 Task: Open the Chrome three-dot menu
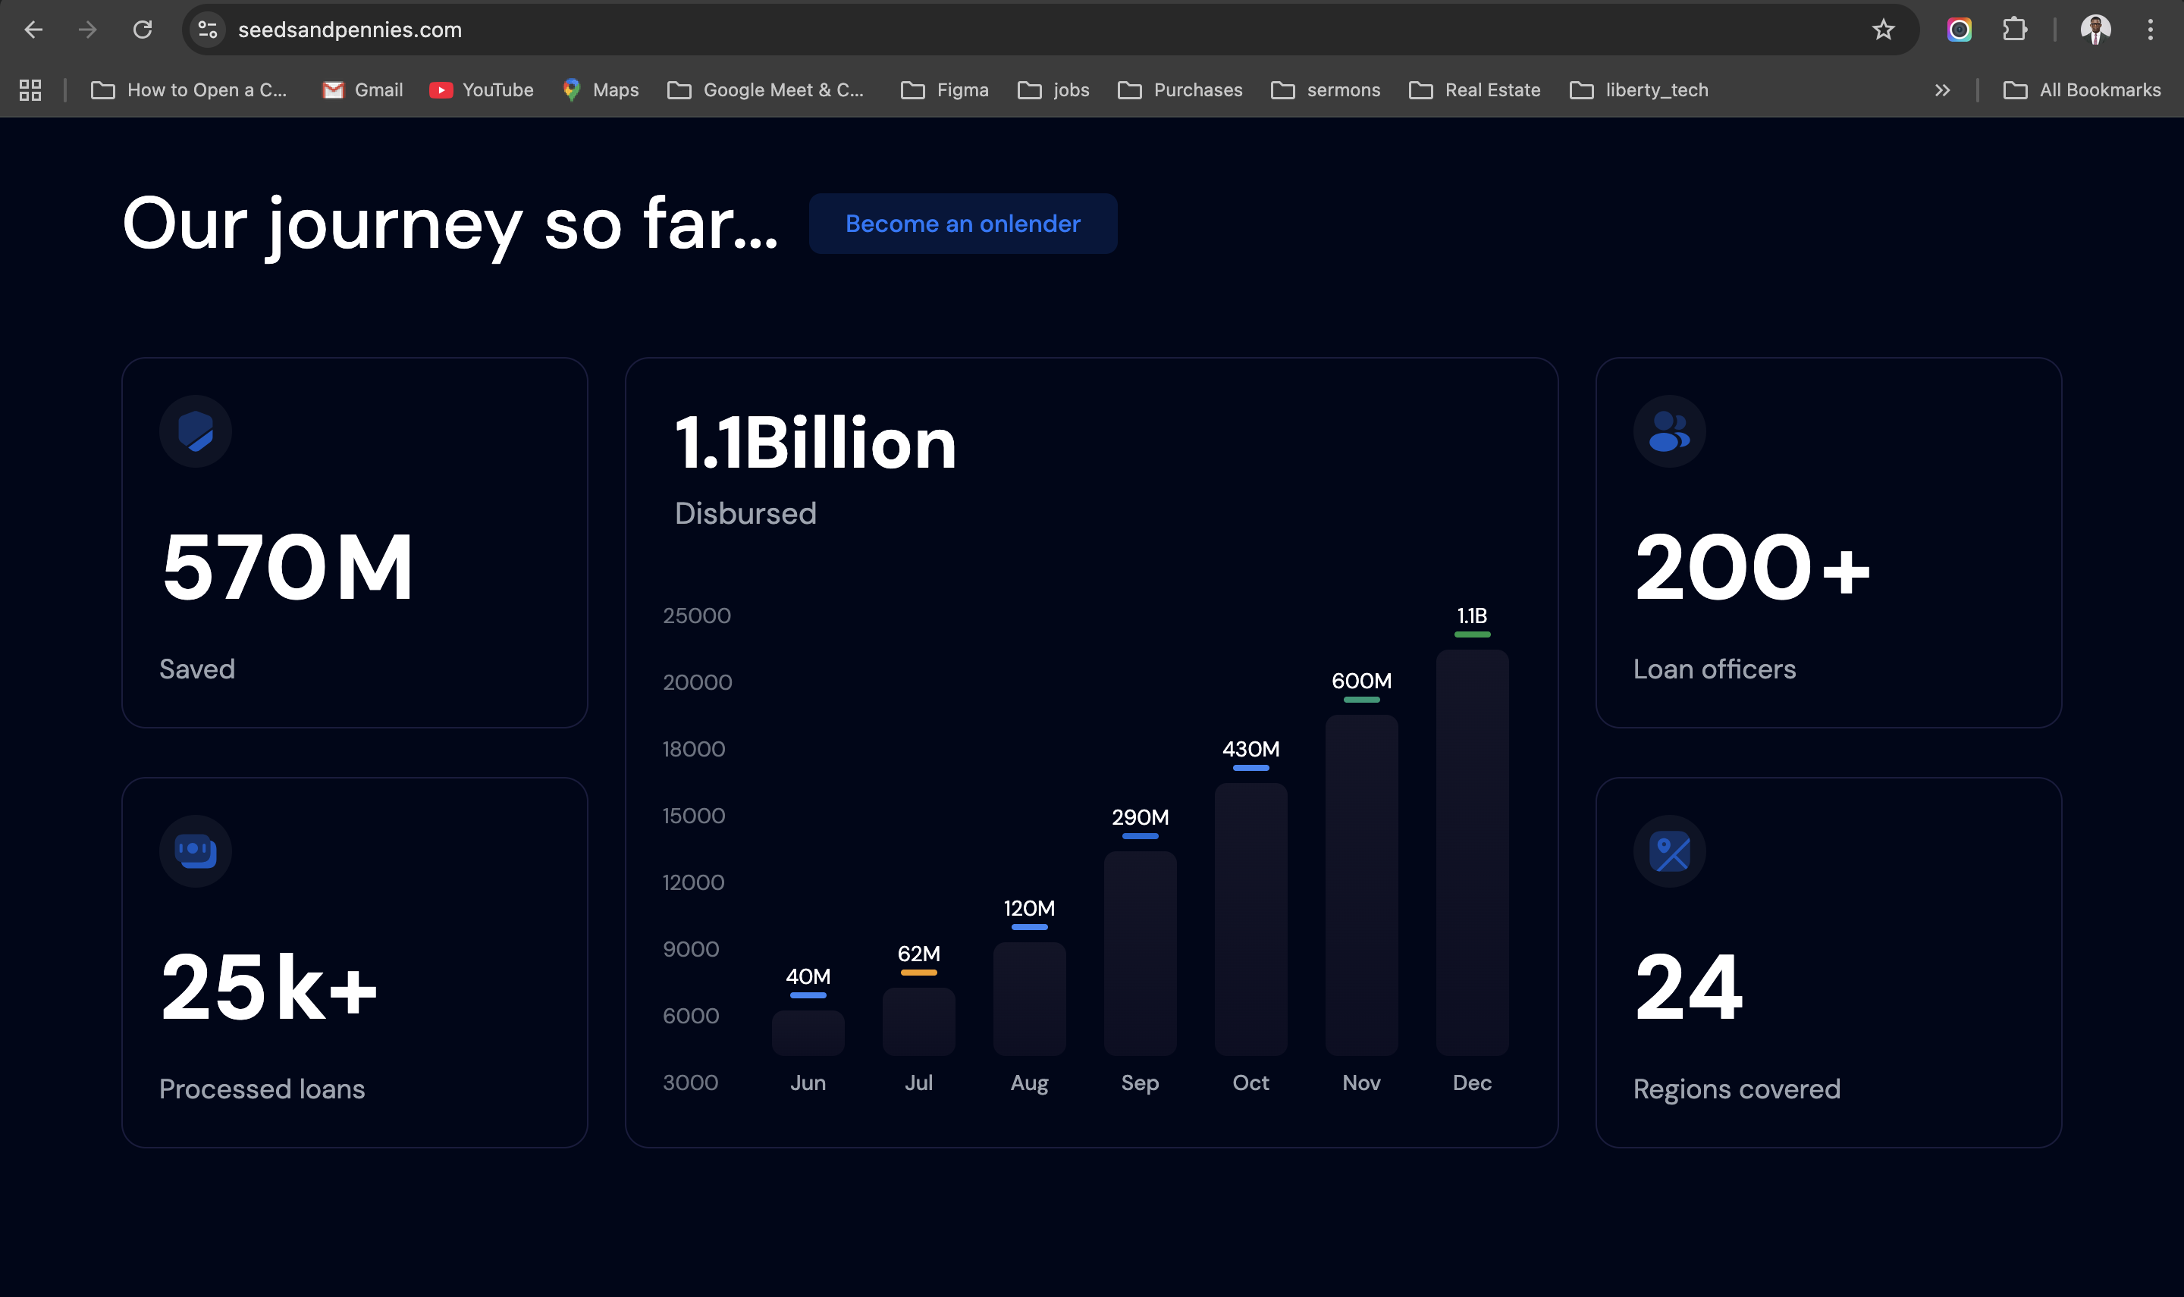2150,30
